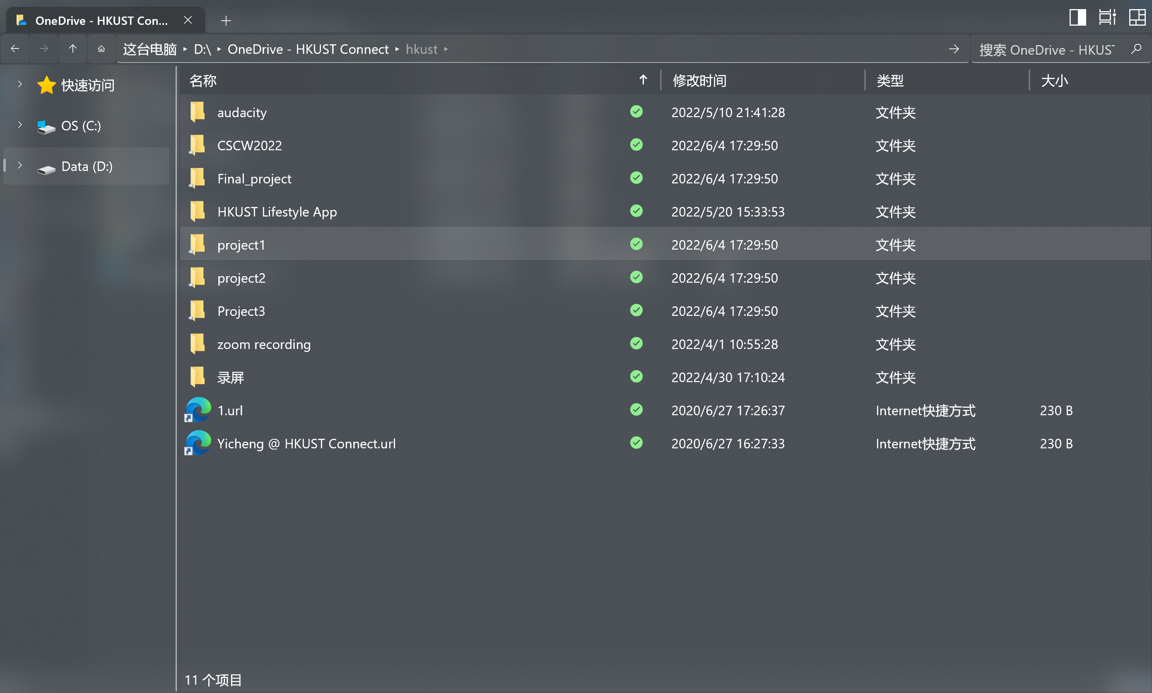Expand 快速访问 in the sidebar

[19, 84]
